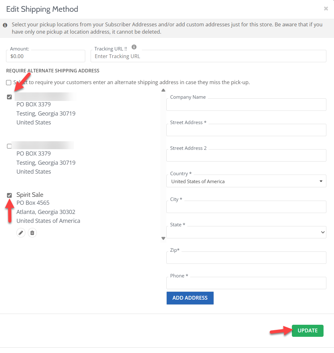Select the Zip input field

(x=246, y=258)
